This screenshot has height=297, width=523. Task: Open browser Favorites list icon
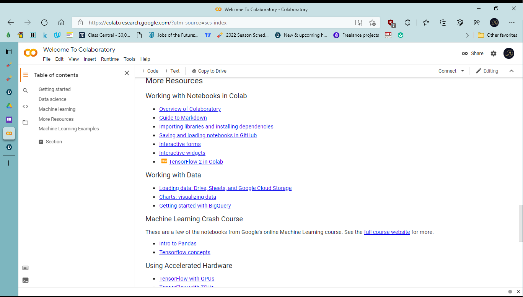[426, 23]
